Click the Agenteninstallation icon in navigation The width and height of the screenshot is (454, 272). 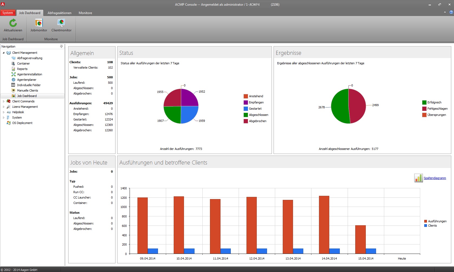pos(14,74)
